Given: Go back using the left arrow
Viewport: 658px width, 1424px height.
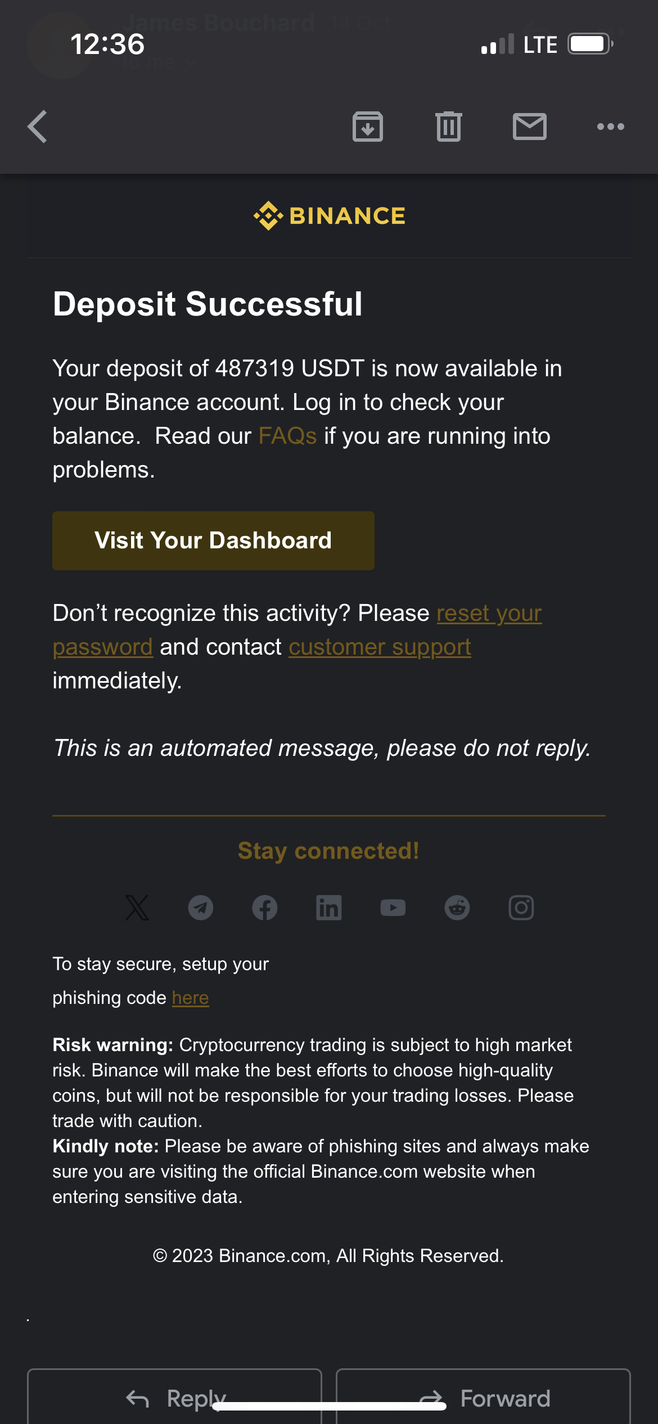Looking at the screenshot, I should pyautogui.click(x=37, y=127).
